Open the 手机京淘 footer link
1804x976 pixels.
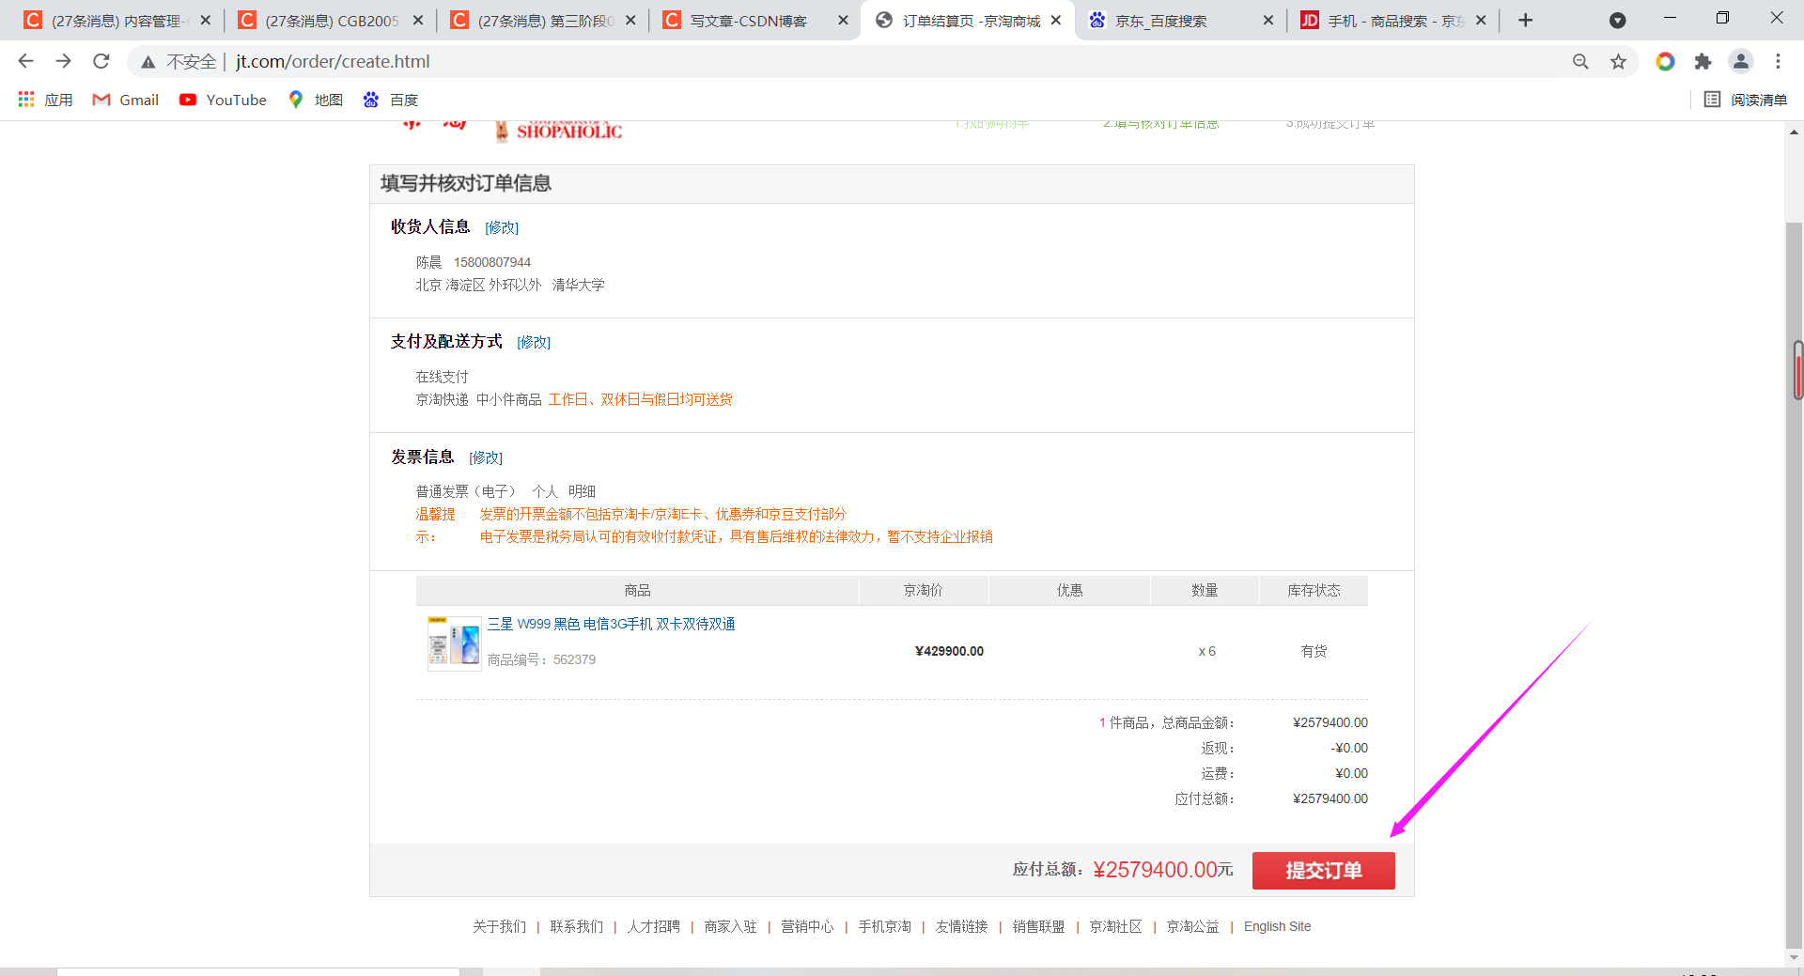point(884,926)
